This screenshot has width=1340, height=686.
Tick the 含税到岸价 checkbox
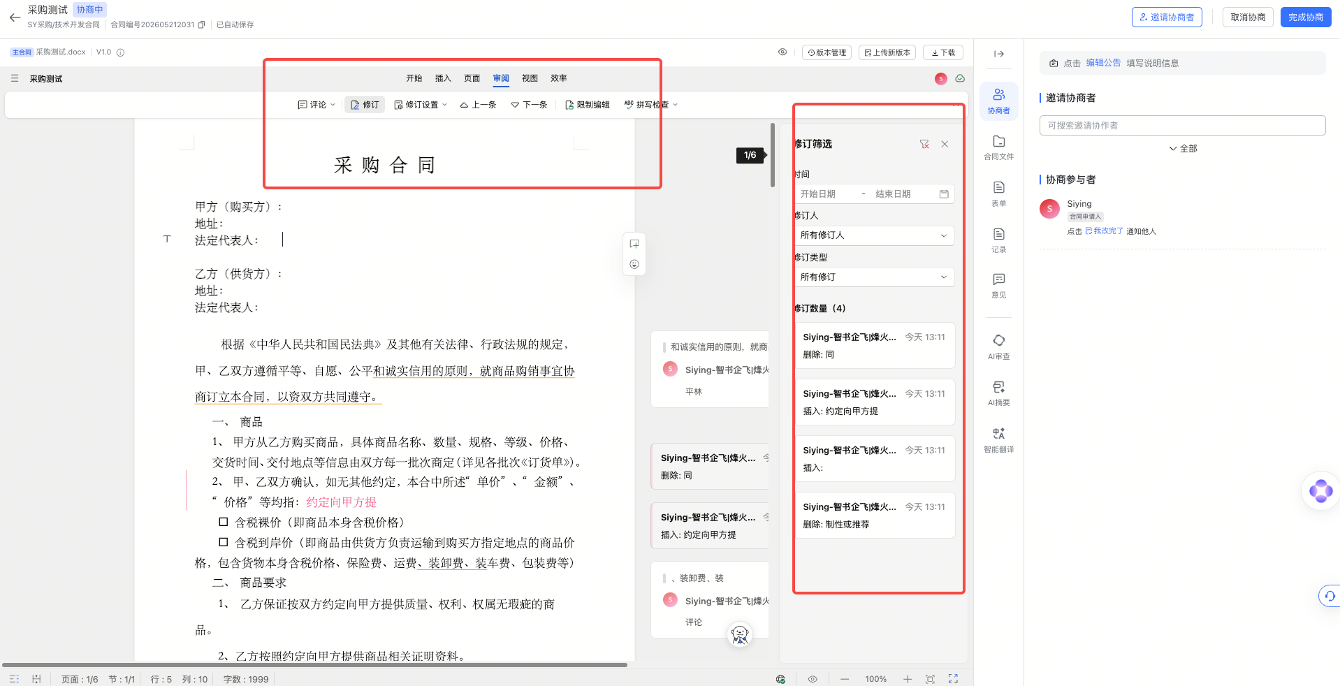224,542
